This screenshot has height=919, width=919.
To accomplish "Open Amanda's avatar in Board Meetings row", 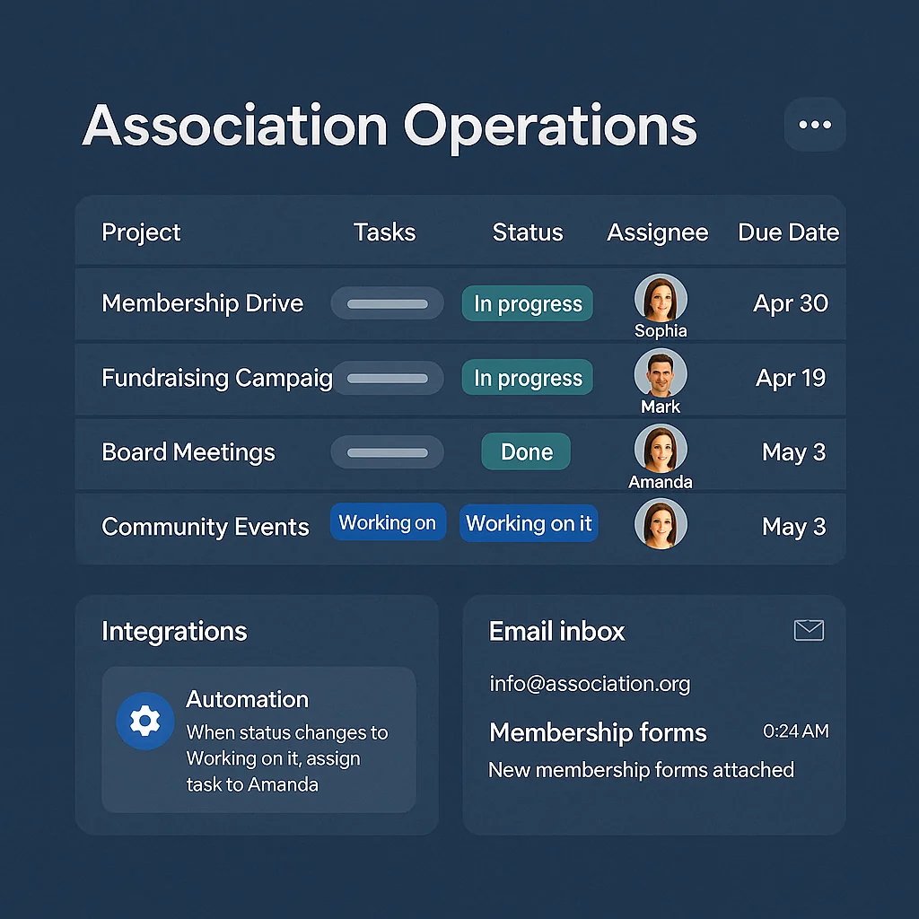I will pos(661,449).
